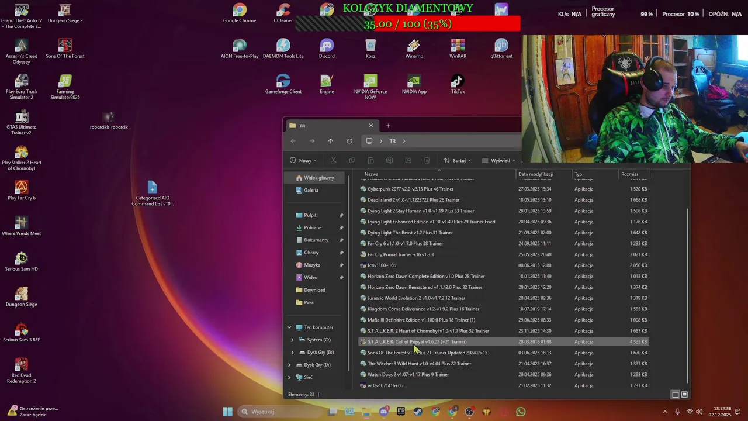Open CCleaner desktop shortcut

283,13
